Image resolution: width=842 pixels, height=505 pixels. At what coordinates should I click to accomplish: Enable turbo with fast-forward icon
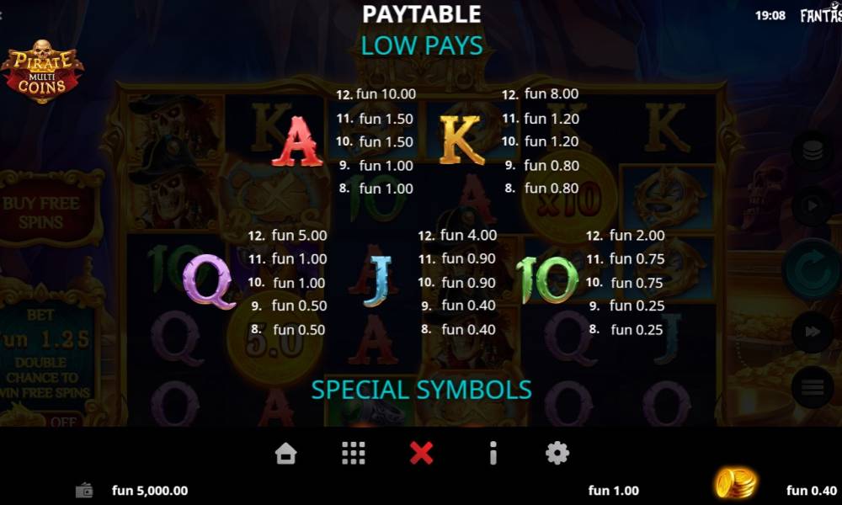click(x=813, y=332)
